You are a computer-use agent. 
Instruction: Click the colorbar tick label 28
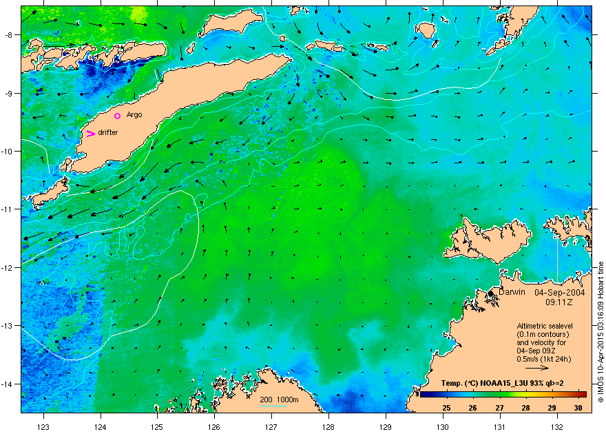(525, 408)
